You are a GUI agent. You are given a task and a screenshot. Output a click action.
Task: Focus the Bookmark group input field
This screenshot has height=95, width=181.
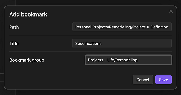129,60
